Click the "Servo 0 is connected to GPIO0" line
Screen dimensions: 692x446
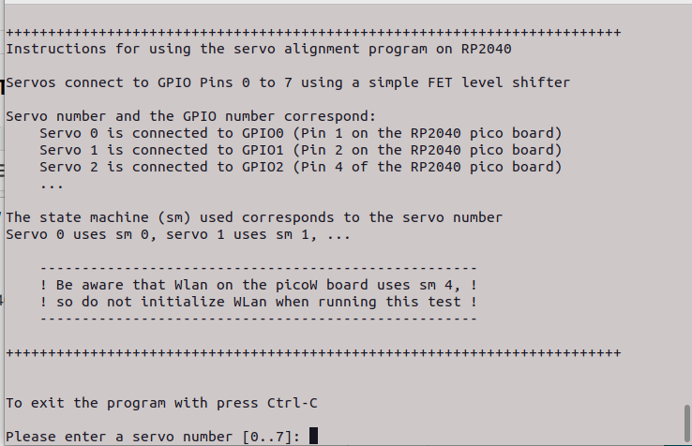300,133
